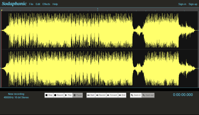Follow the Sign-in link
This screenshot has height=115, width=199.
tap(182, 4)
